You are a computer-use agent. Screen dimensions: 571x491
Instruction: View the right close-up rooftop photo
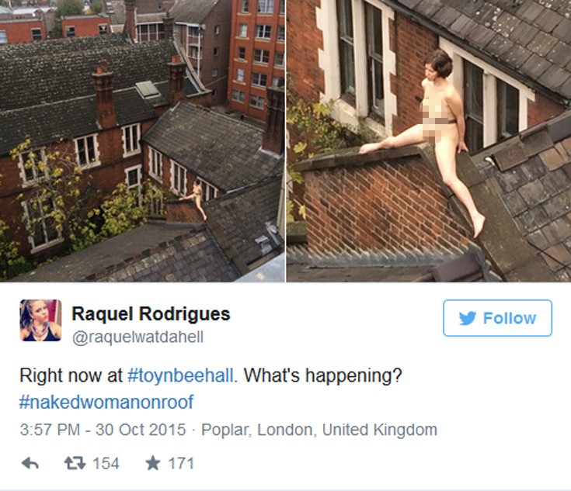429,140
